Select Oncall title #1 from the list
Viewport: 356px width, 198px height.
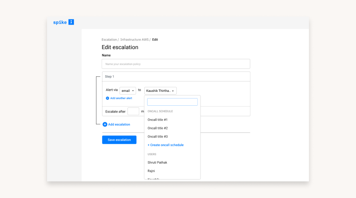(157, 120)
